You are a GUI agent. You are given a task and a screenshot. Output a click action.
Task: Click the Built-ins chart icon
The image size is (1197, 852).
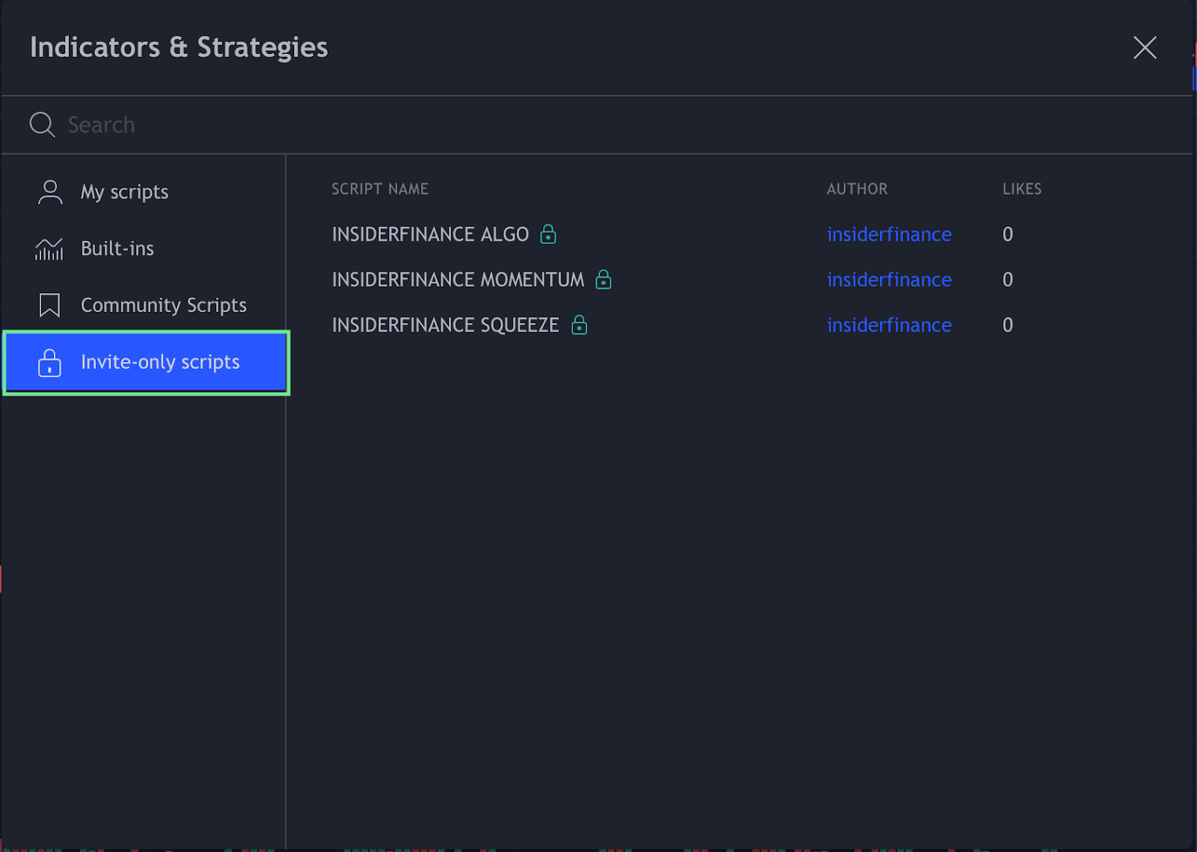pyautogui.click(x=49, y=249)
